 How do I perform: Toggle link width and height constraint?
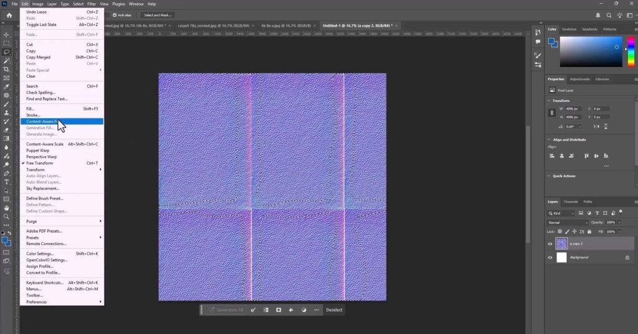(x=552, y=113)
